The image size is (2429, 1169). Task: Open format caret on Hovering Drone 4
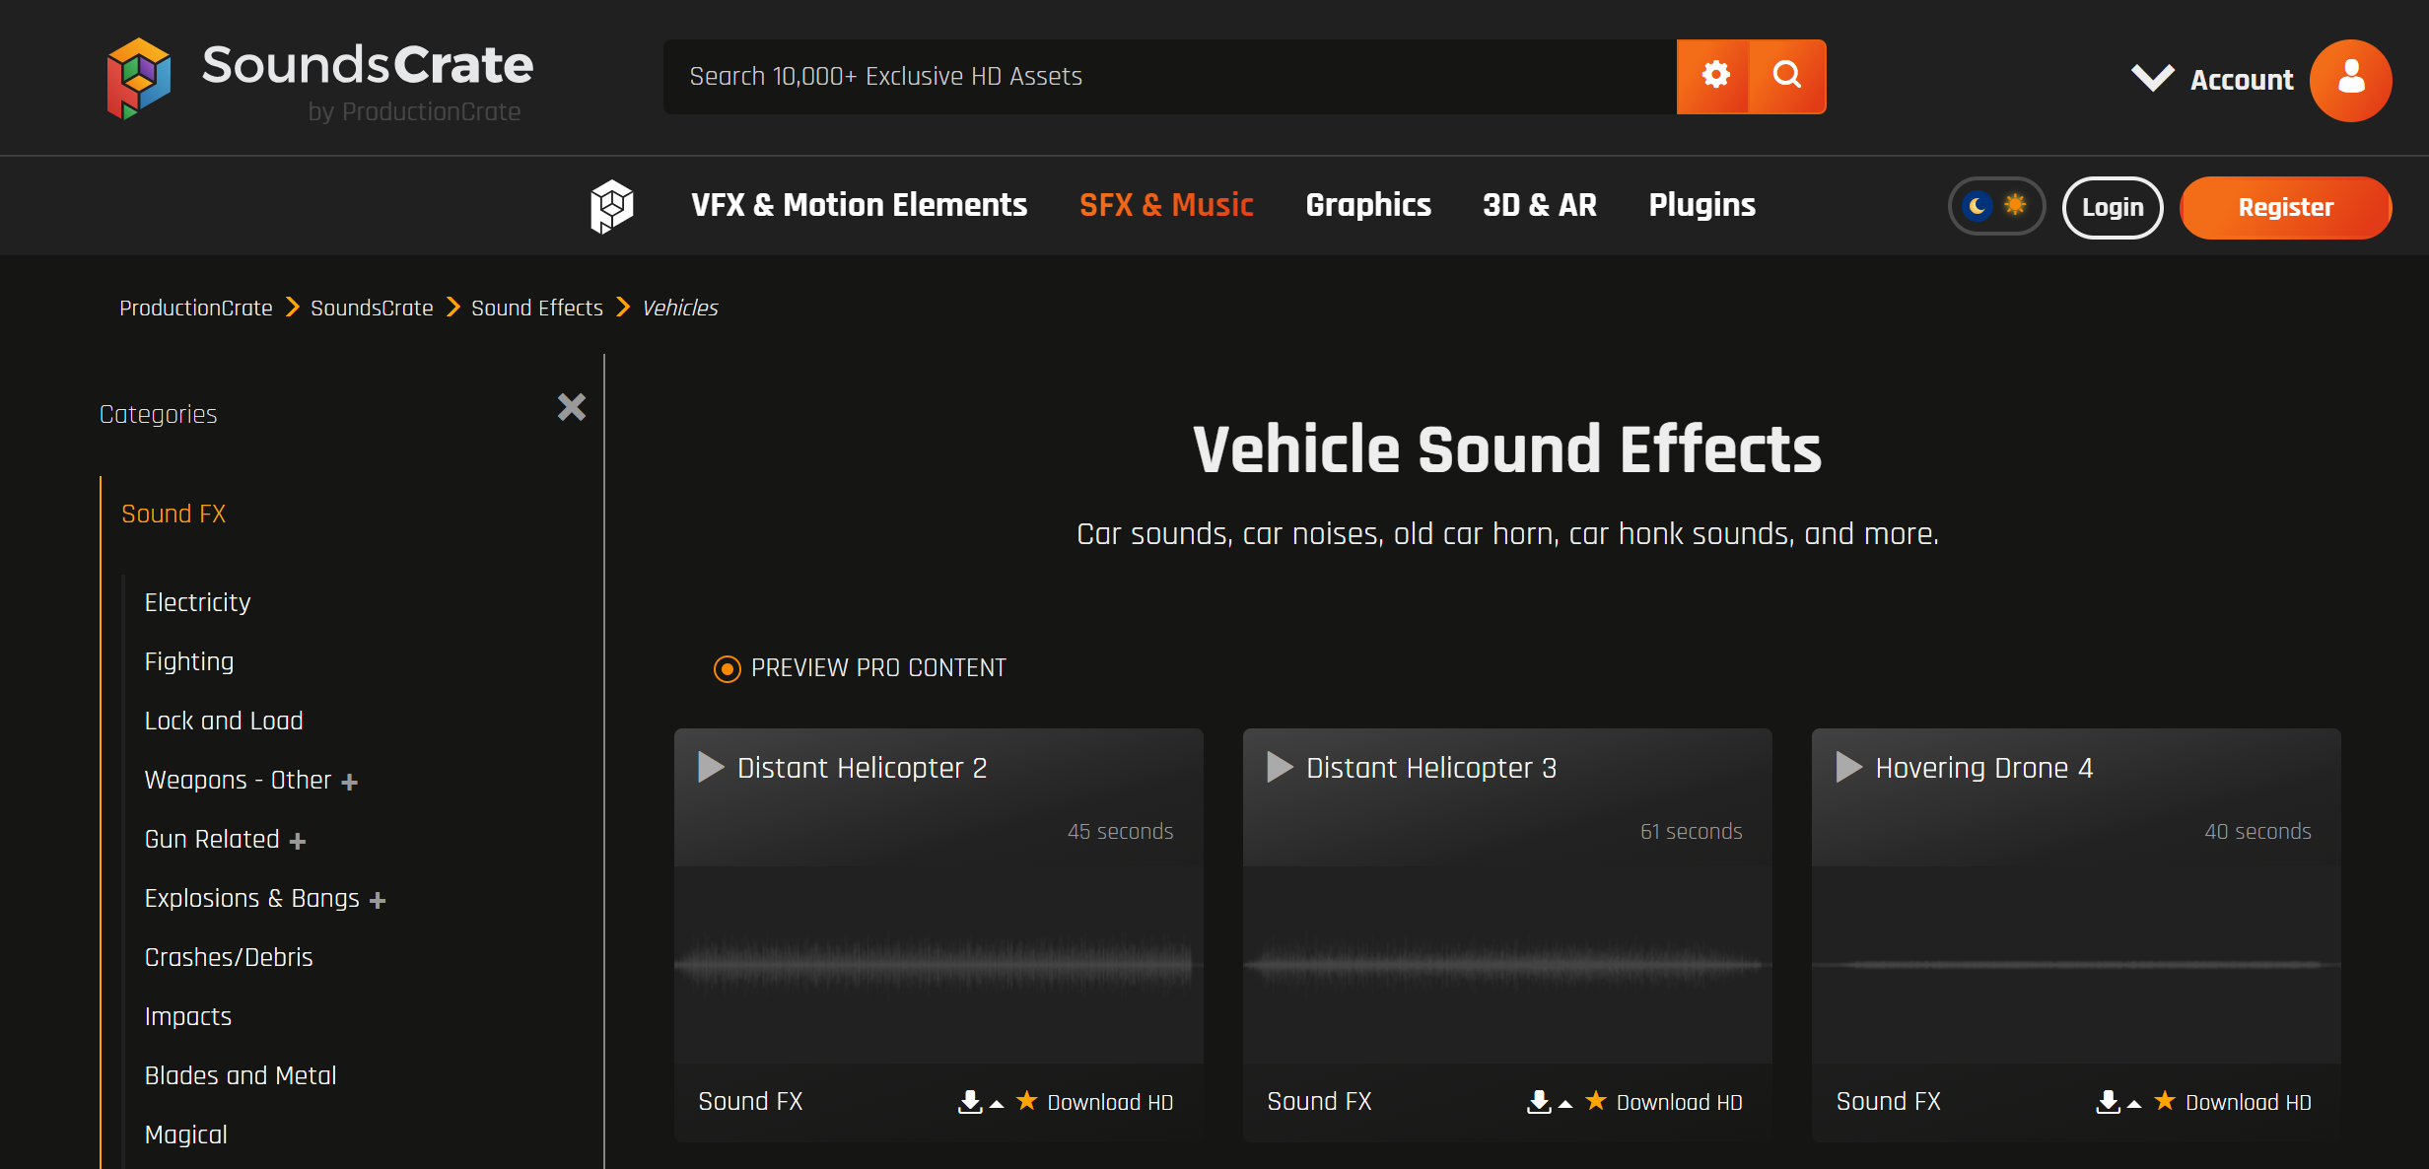click(2134, 1105)
